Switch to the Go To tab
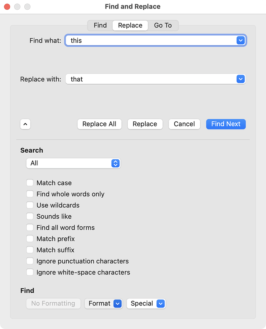The height and width of the screenshot is (329, 266). tap(163, 26)
